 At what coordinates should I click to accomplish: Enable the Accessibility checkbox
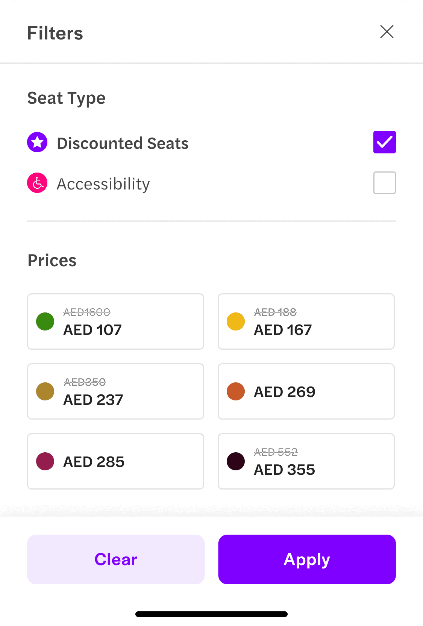pos(384,183)
